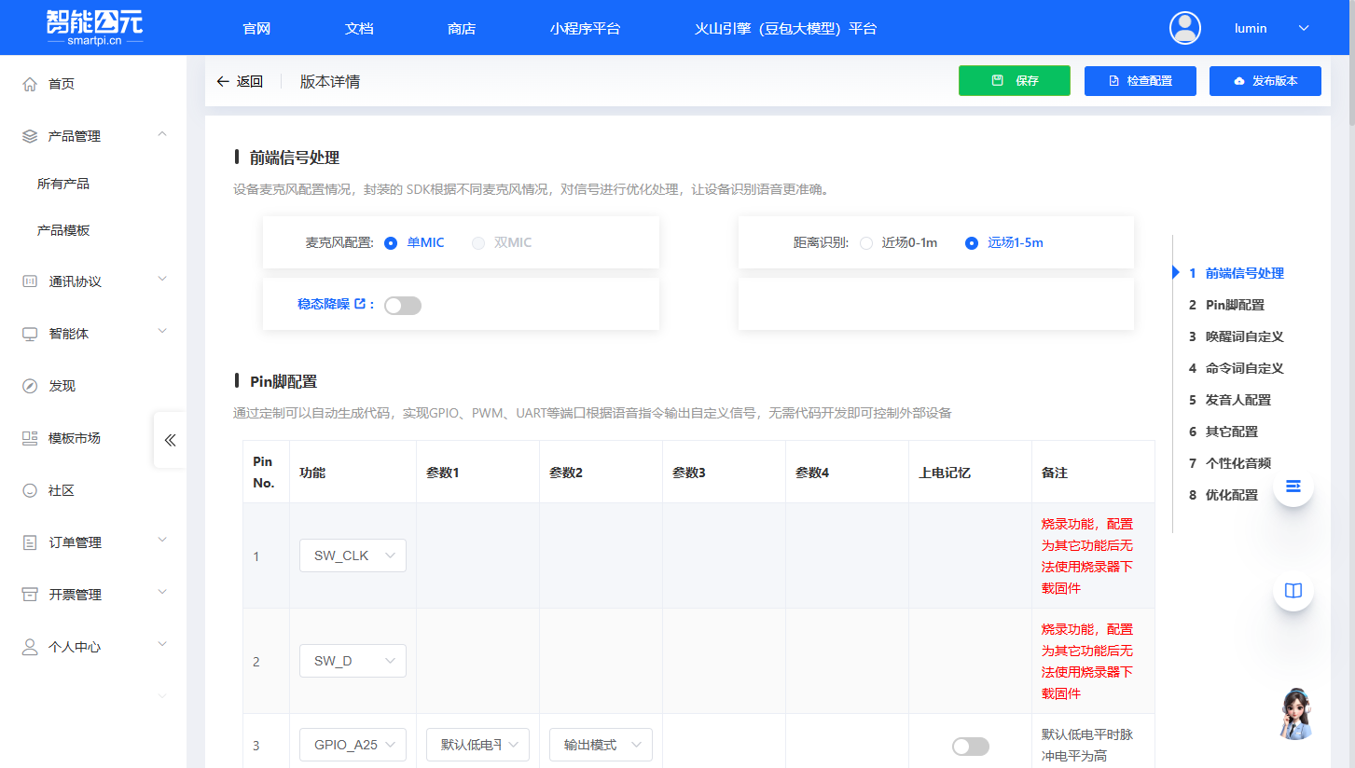Expand the 通讯协议 sidebar section
The height and width of the screenshot is (768, 1355).
click(92, 281)
